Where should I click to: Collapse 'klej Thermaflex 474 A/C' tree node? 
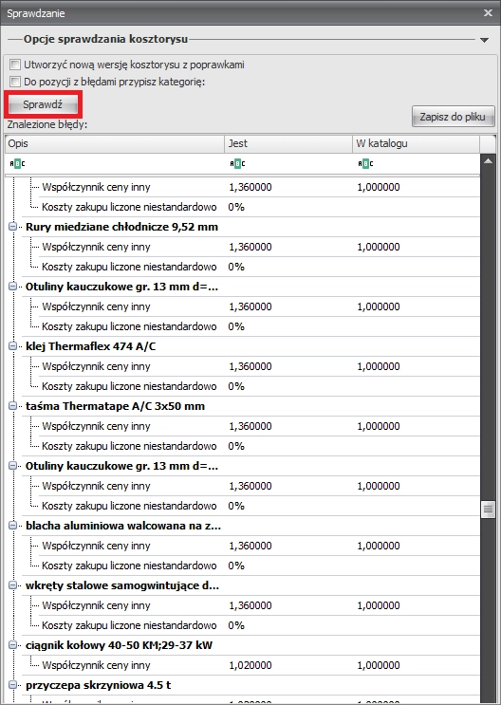[13, 346]
